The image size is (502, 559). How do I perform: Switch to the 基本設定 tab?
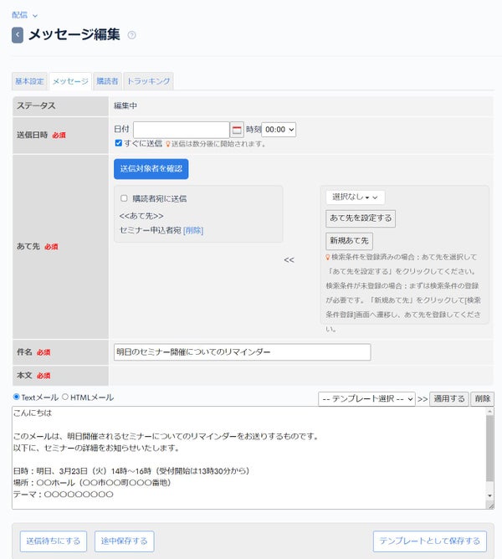point(29,81)
